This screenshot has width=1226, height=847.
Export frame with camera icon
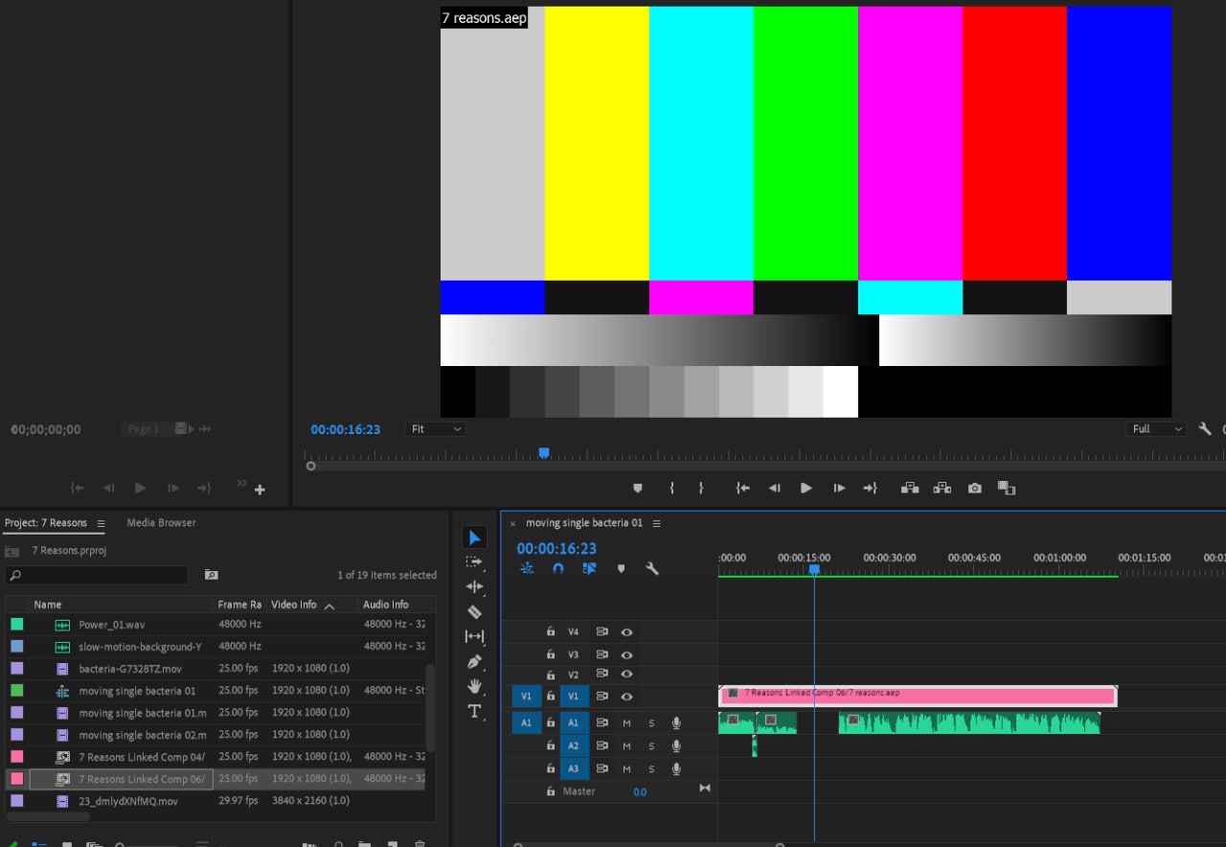click(x=974, y=488)
